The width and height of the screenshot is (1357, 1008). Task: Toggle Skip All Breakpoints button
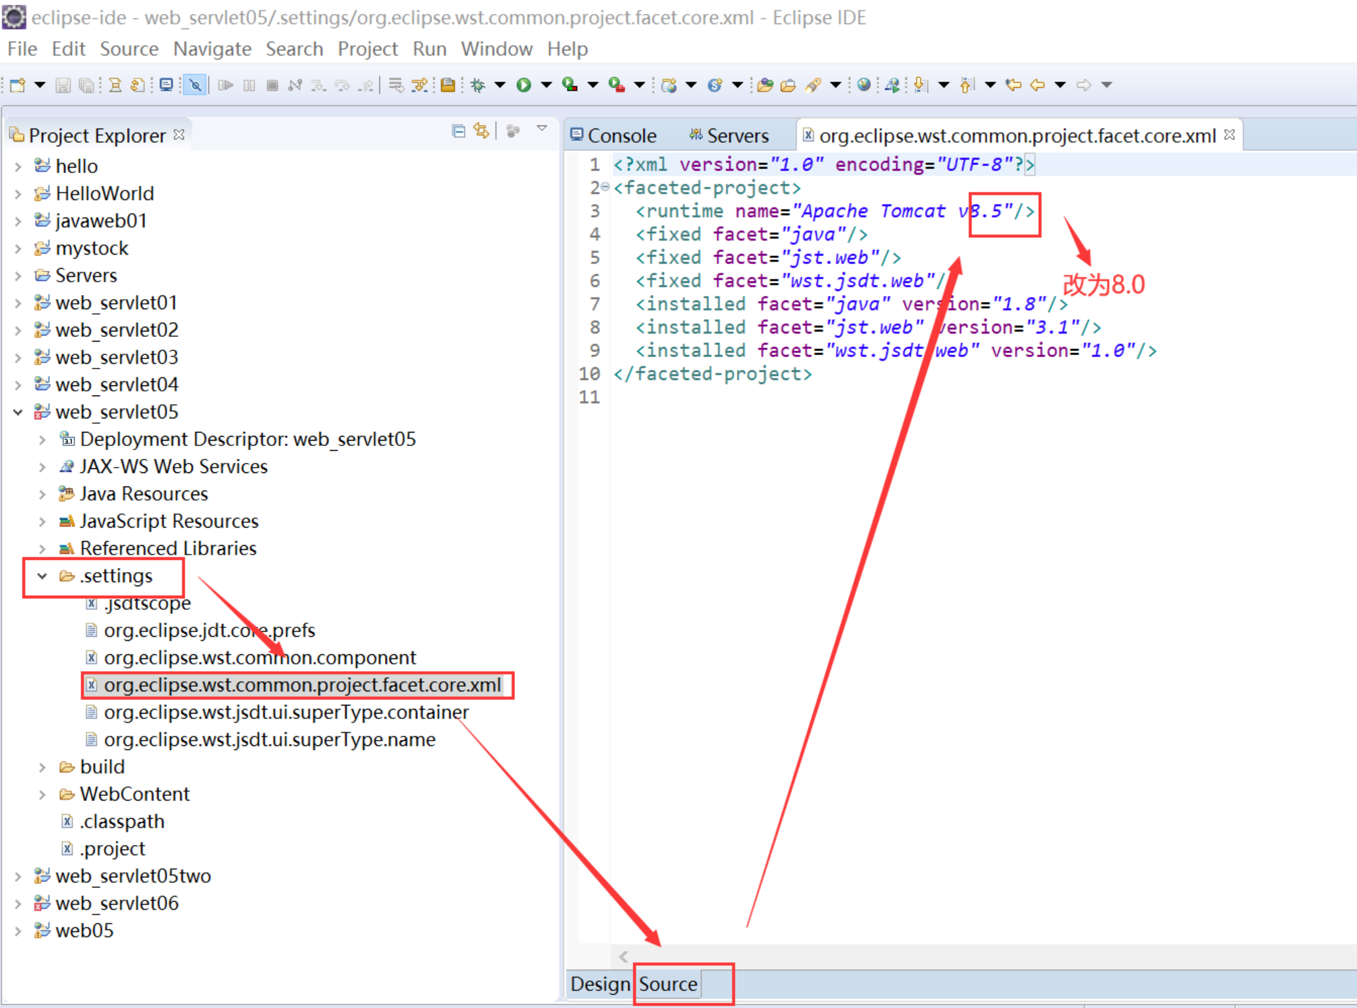tap(195, 85)
